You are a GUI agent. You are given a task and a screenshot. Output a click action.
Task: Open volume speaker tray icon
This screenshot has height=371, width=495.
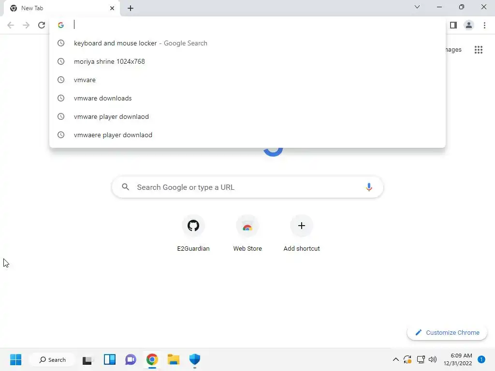pyautogui.click(x=433, y=359)
